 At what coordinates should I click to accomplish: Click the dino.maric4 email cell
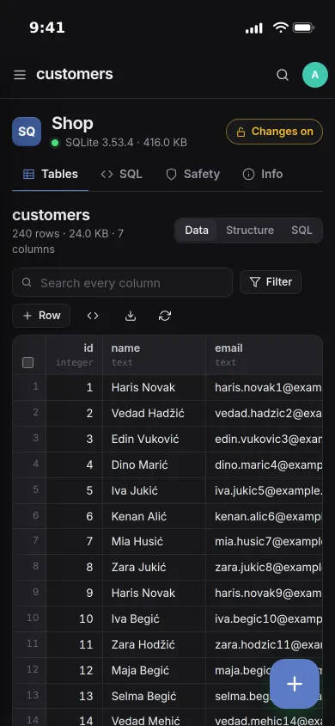click(x=264, y=465)
